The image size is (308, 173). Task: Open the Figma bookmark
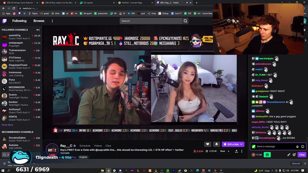33,13
